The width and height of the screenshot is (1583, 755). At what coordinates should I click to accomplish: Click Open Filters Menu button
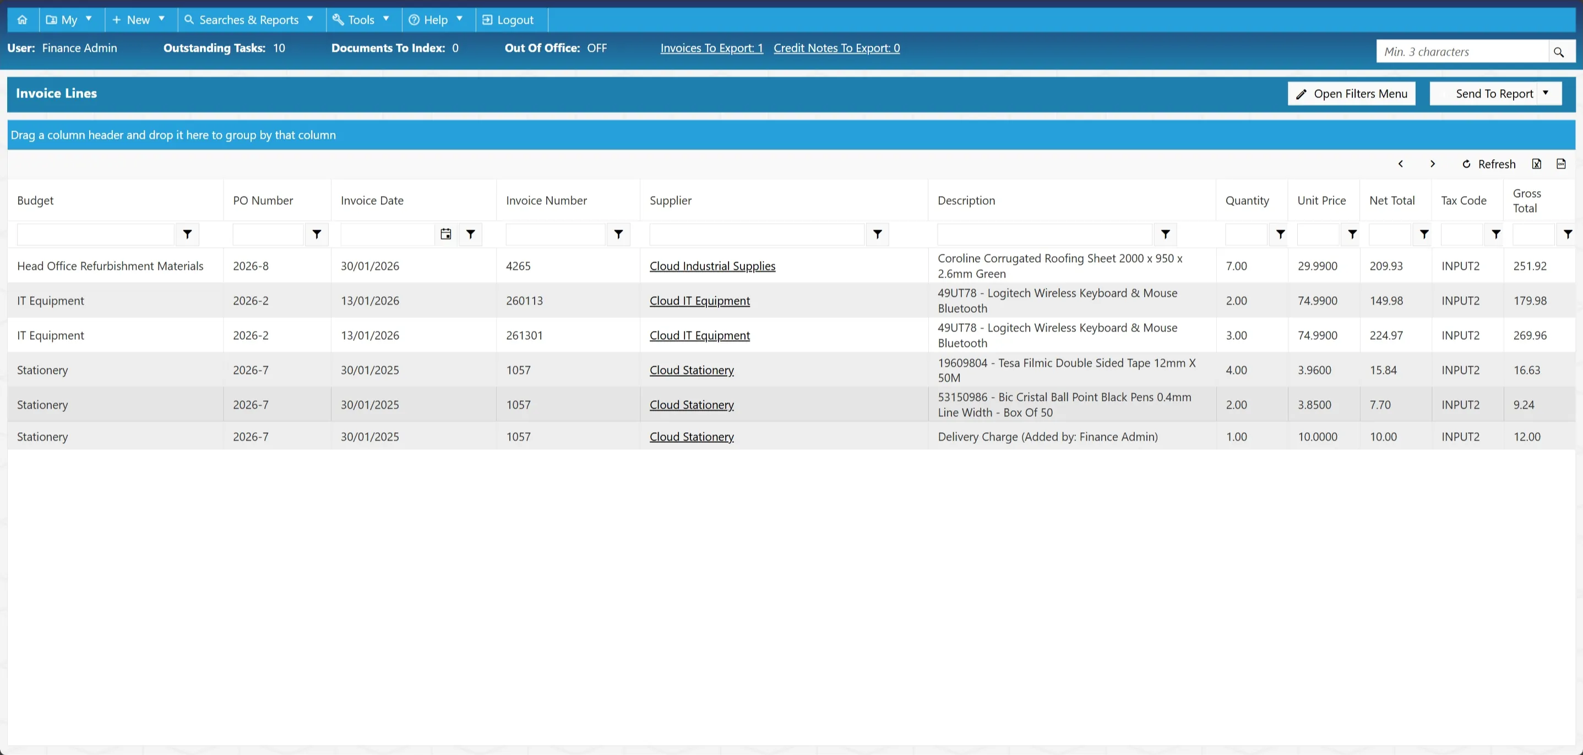(x=1351, y=94)
